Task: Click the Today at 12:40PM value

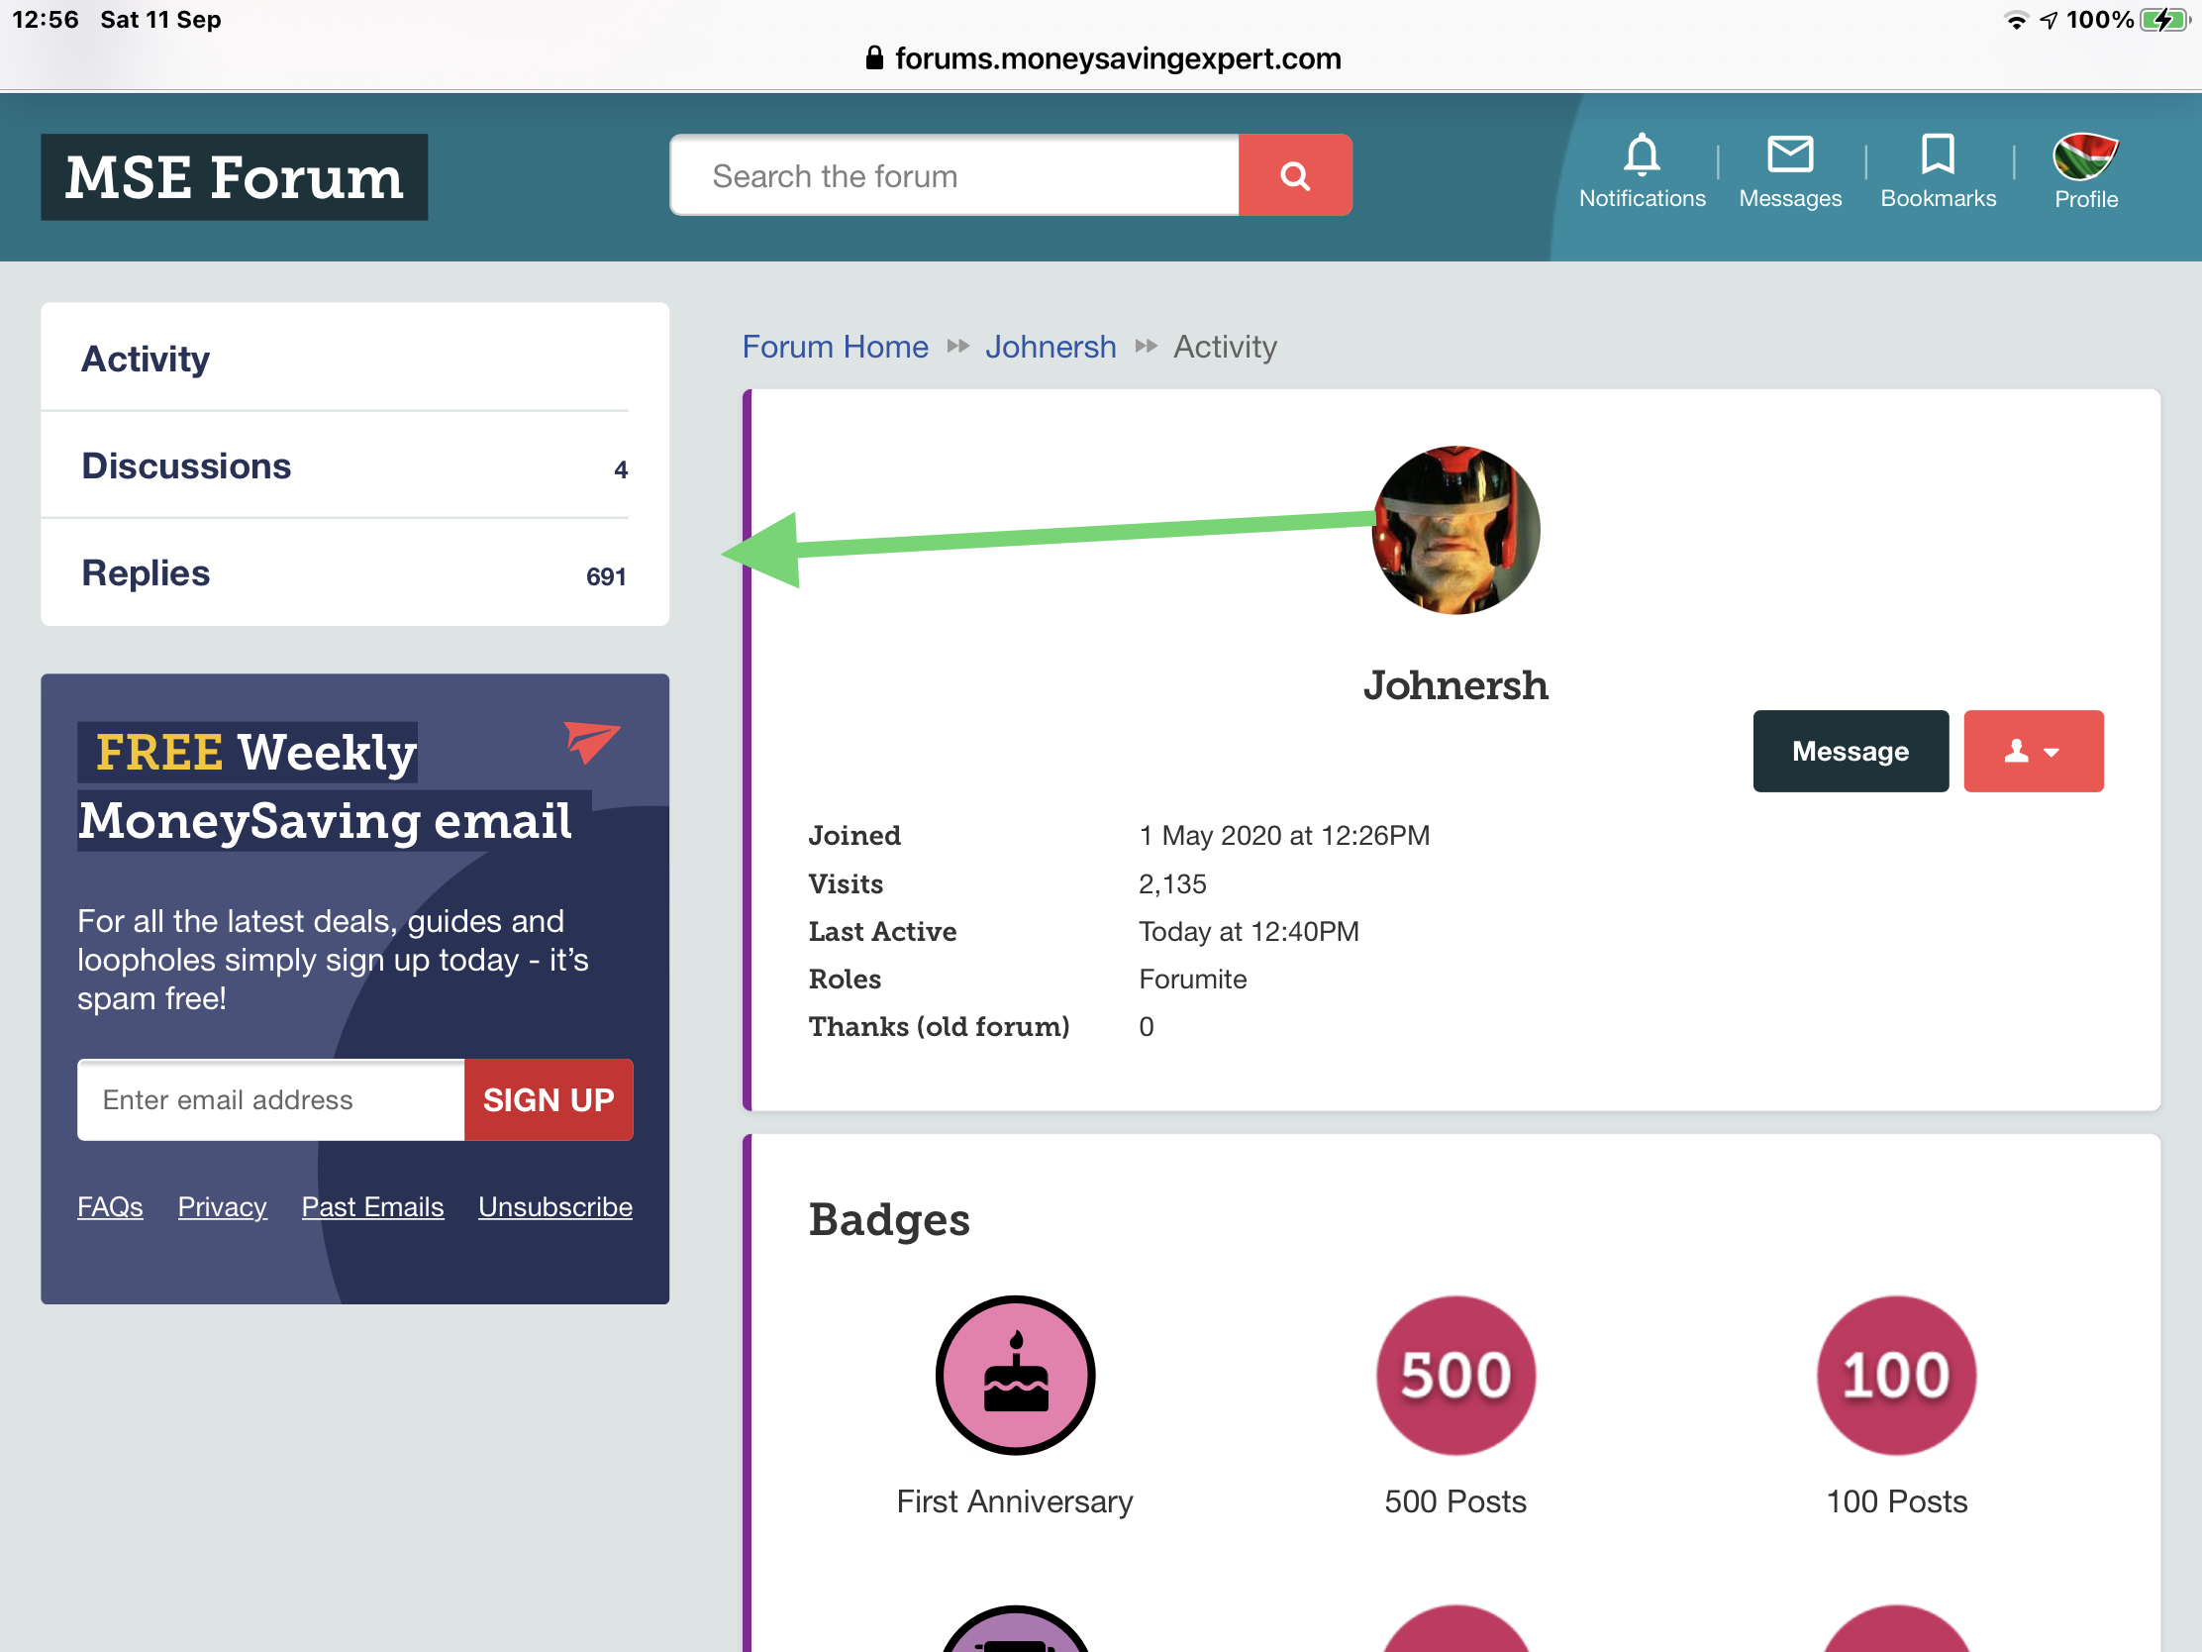Action: [x=1249, y=931]
